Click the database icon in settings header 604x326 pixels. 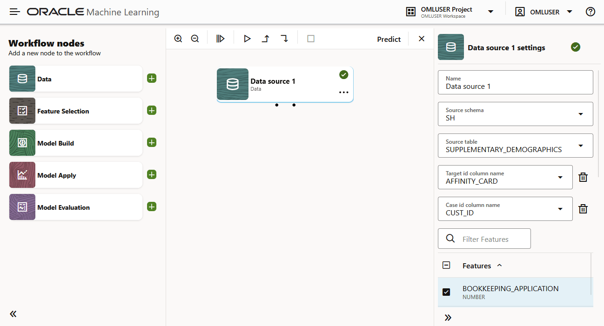451,47
